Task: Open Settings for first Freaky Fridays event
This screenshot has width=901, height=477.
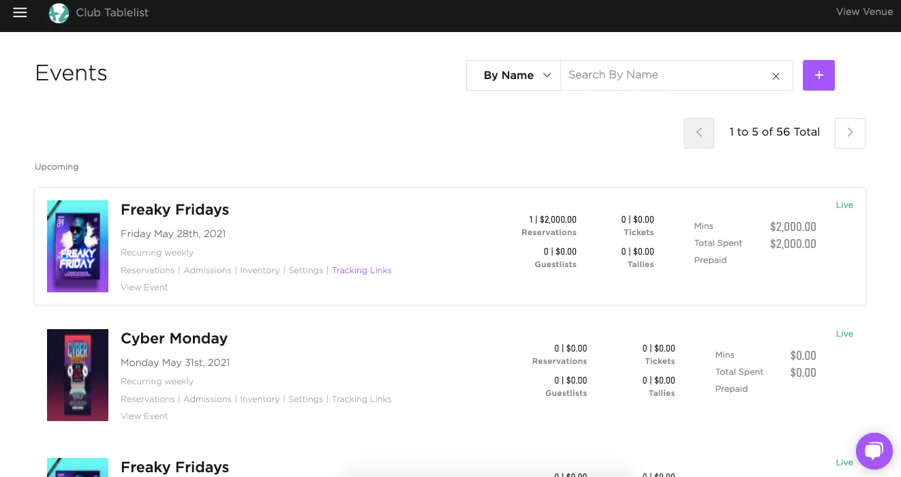Action: (305, 271)
